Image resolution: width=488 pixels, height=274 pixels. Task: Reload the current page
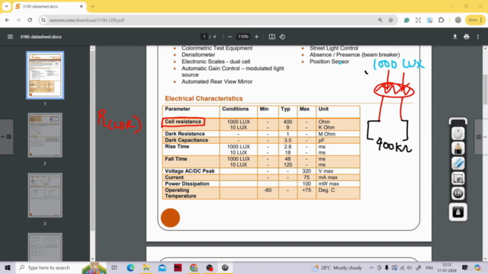click(x=30, y=20)
